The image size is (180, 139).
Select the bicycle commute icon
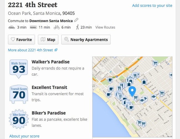(57, 27)
